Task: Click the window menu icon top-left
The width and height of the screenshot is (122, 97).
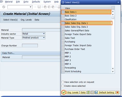Action: [2, 2]
